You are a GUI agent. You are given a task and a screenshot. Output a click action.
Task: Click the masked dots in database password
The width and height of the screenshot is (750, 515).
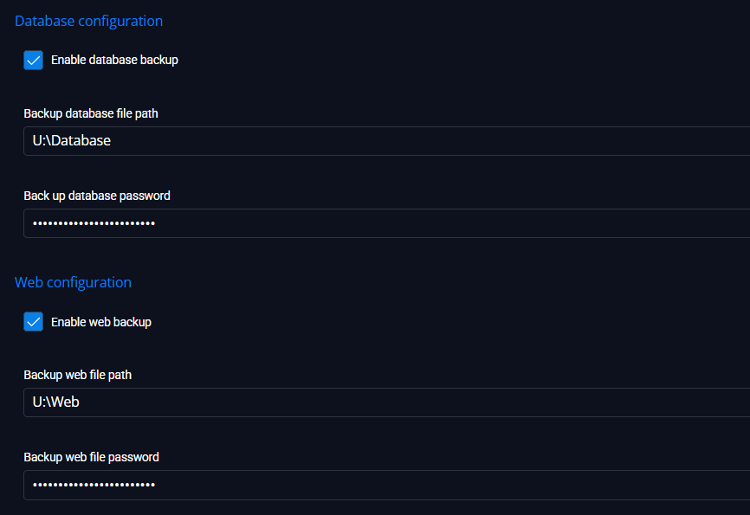(x=94, y=223)
